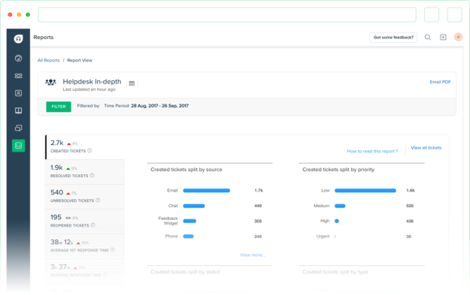Viewport: 470px width, 295px height.
Task: Select the green reports icon in sidebar
Action: (18, 146)
